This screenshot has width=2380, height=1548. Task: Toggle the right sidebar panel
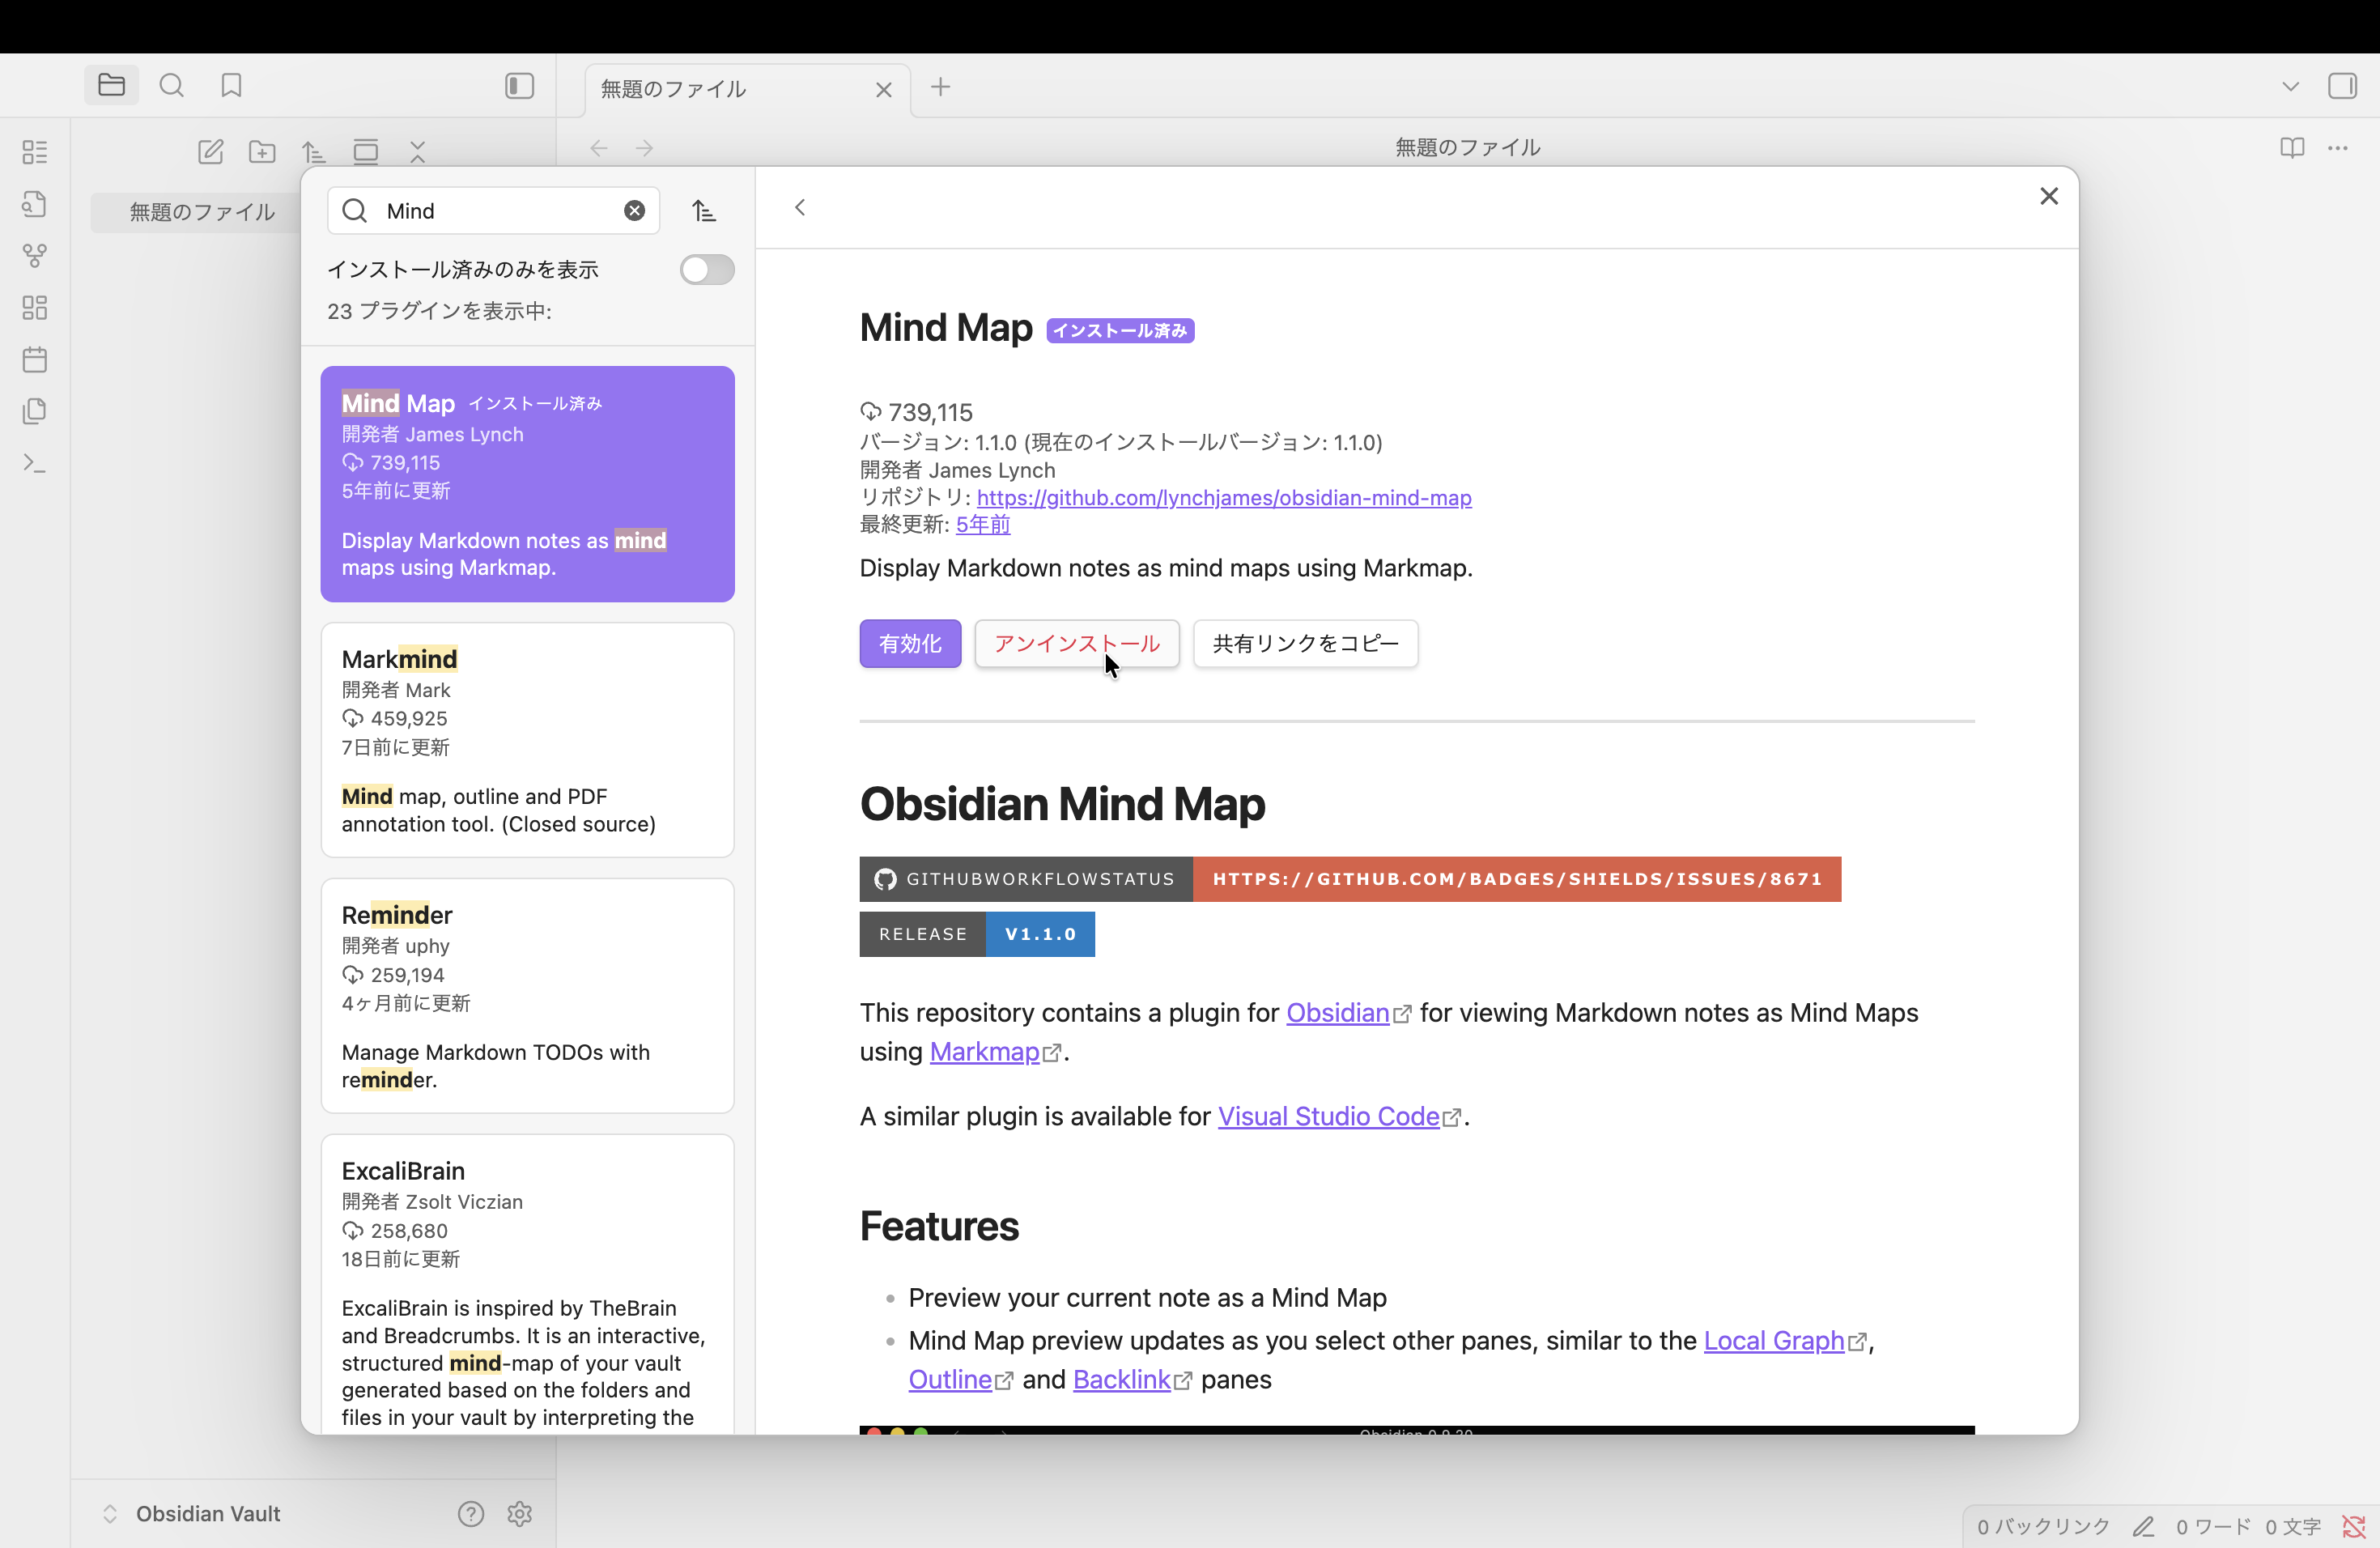(x=2342, y=86)
